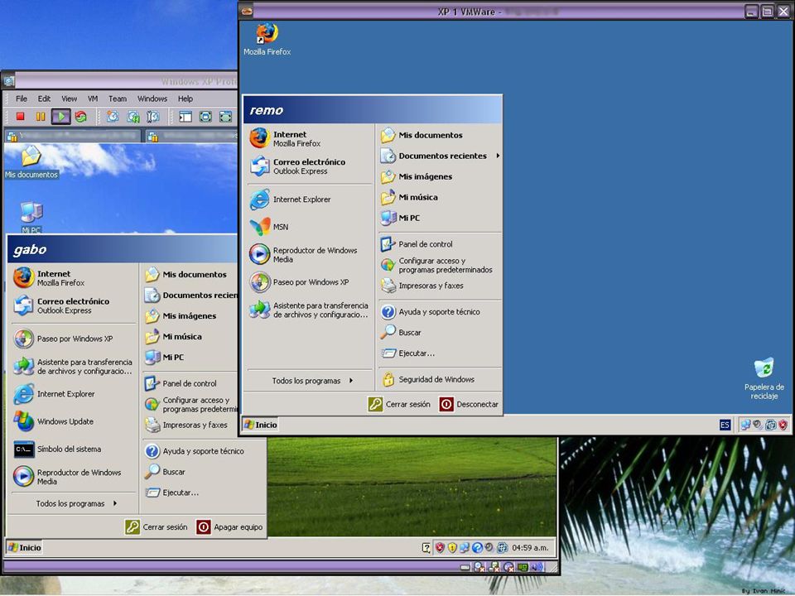Screen dimensions: 795x596
Task: Click the red security shield tray icon in XP 1
Action: (x=783, y=425)
